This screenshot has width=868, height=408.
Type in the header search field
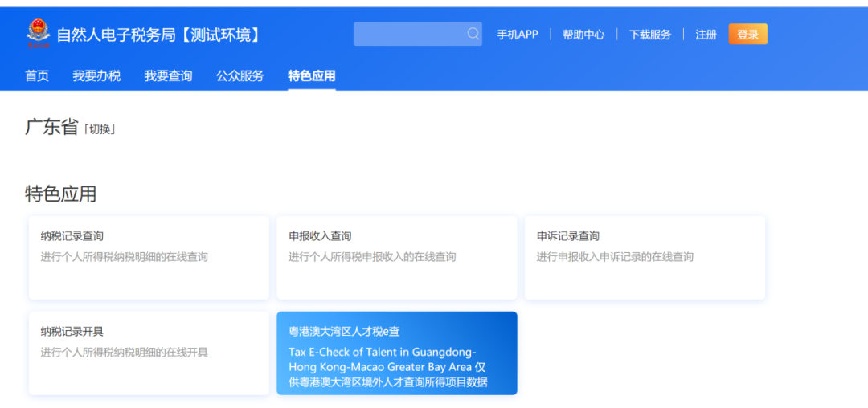tap(410, 34)
